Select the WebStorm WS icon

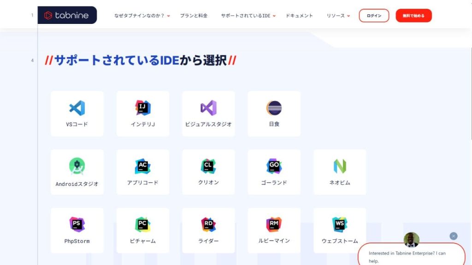coord(340,225)
